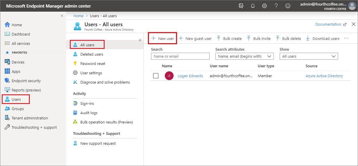358x166 pixels.
Task: Click the Audit logs icon
Action: [x=75, y=113]
